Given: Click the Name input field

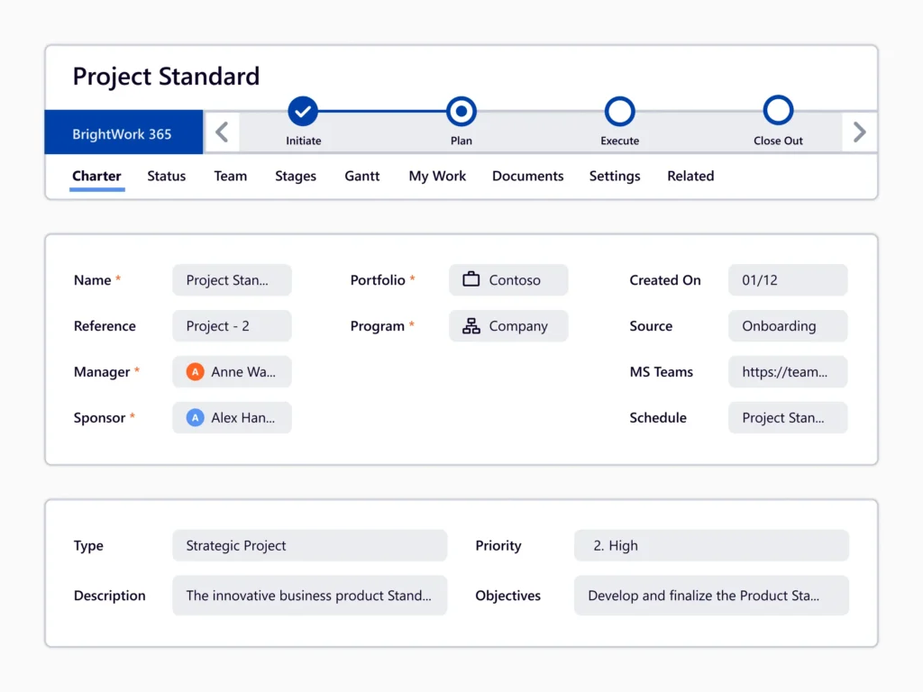Looking at the screenshot, I should 232,279.
